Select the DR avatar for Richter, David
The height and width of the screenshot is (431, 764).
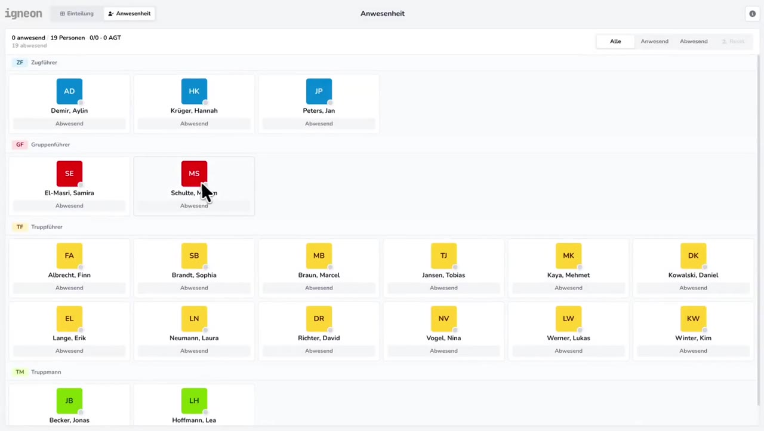[319, 319]
